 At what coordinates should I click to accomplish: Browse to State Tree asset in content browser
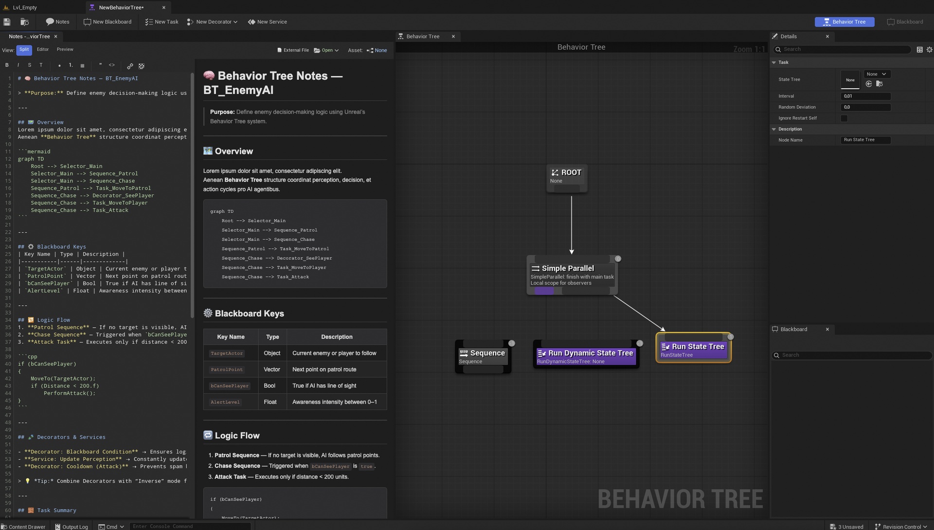tap(880, 84)
